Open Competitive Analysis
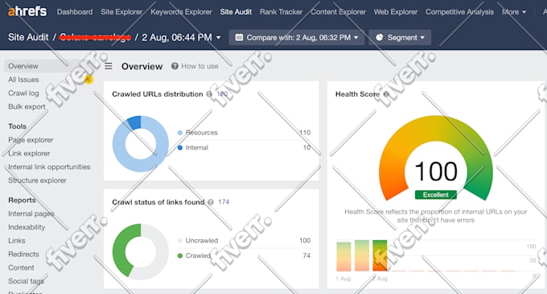This screenshot has width=547, height=294. (x=459, y=12)
